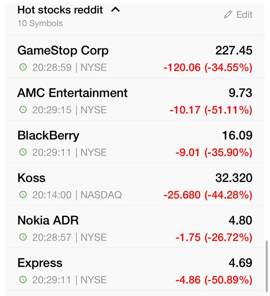Tap AMC price change -10.17 (-51.11%)
The image size is (270, 296).
(211, 110)
